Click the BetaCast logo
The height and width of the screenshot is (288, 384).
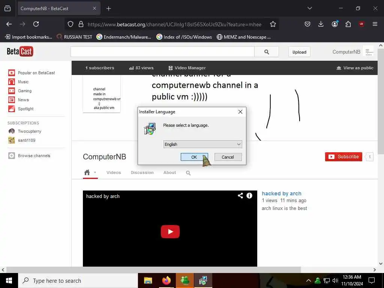click(x=20, y=51)
